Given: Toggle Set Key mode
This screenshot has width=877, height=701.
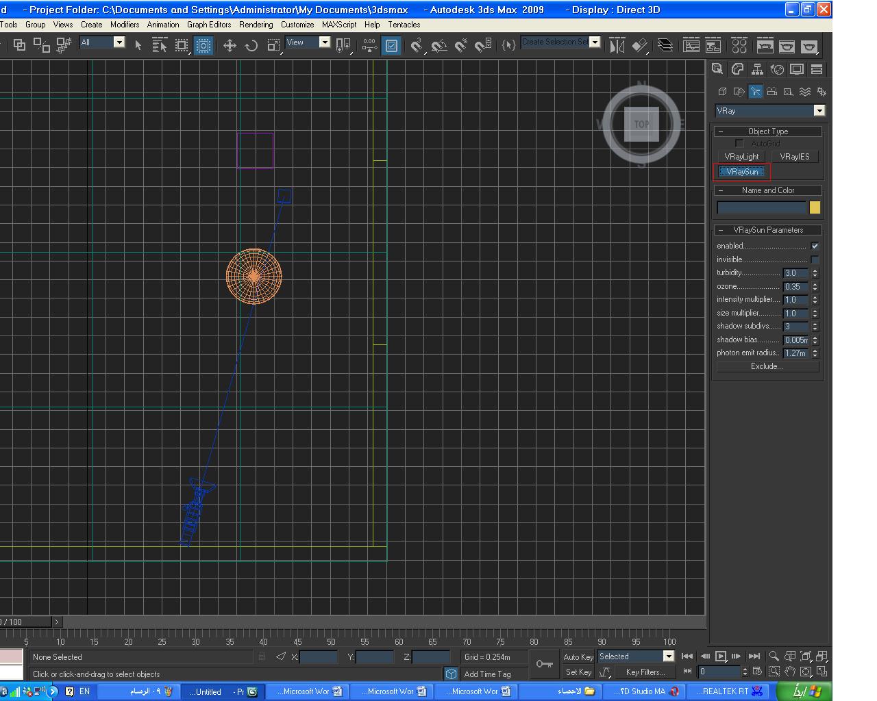Looking at the screenshot, I should point(578,672).
